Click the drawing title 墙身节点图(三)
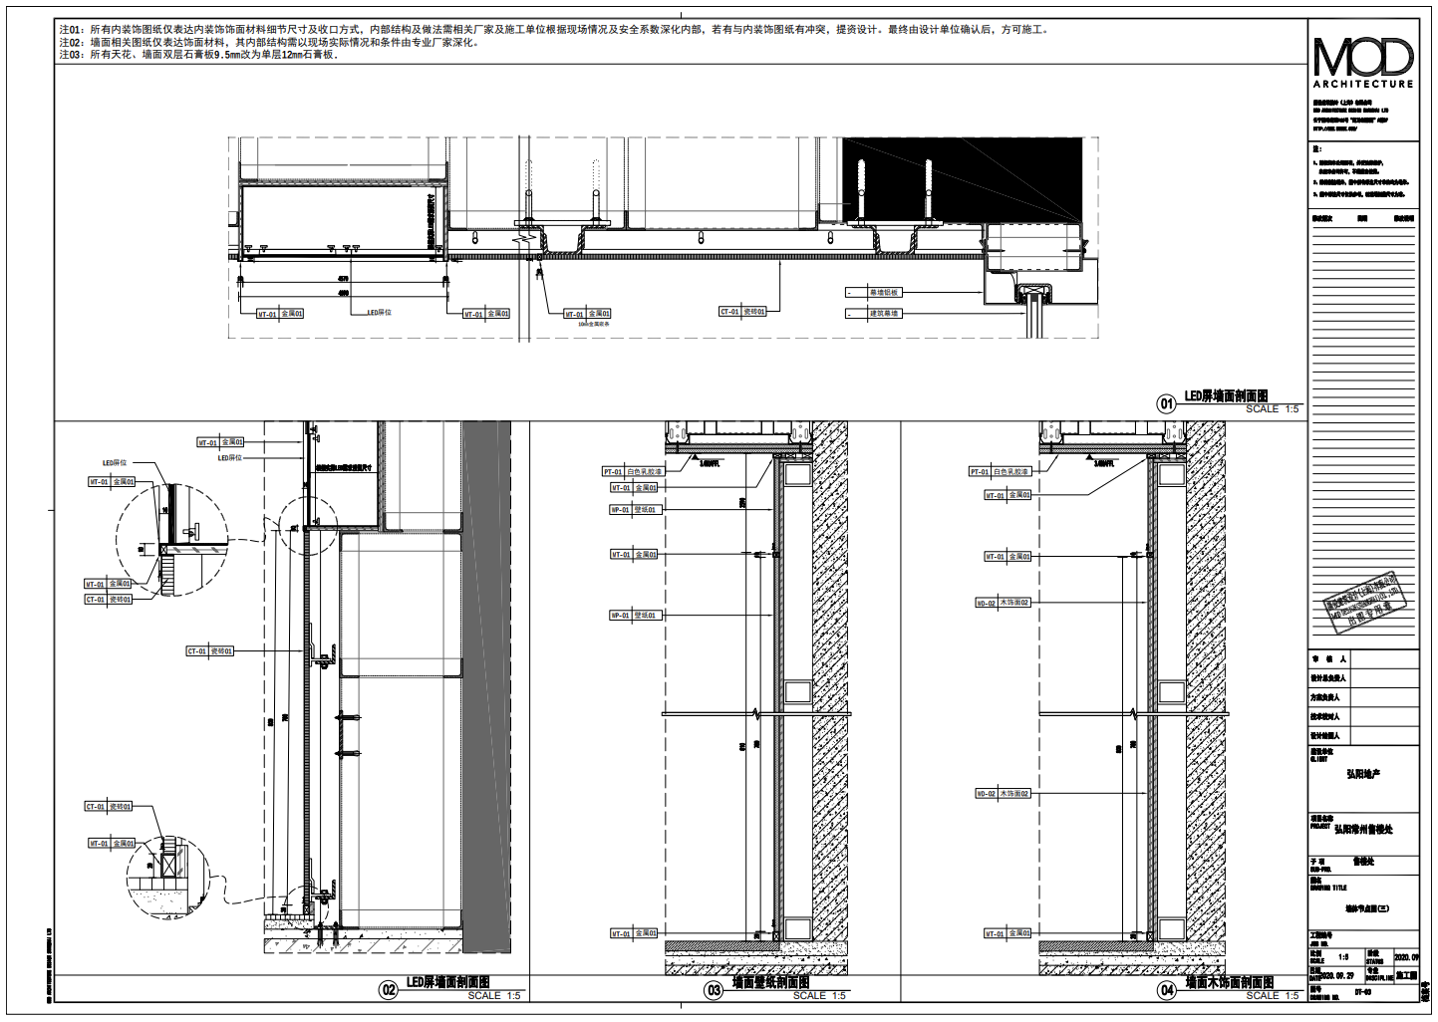This screenshot has width=1438, height=1022. (1366, 908)
